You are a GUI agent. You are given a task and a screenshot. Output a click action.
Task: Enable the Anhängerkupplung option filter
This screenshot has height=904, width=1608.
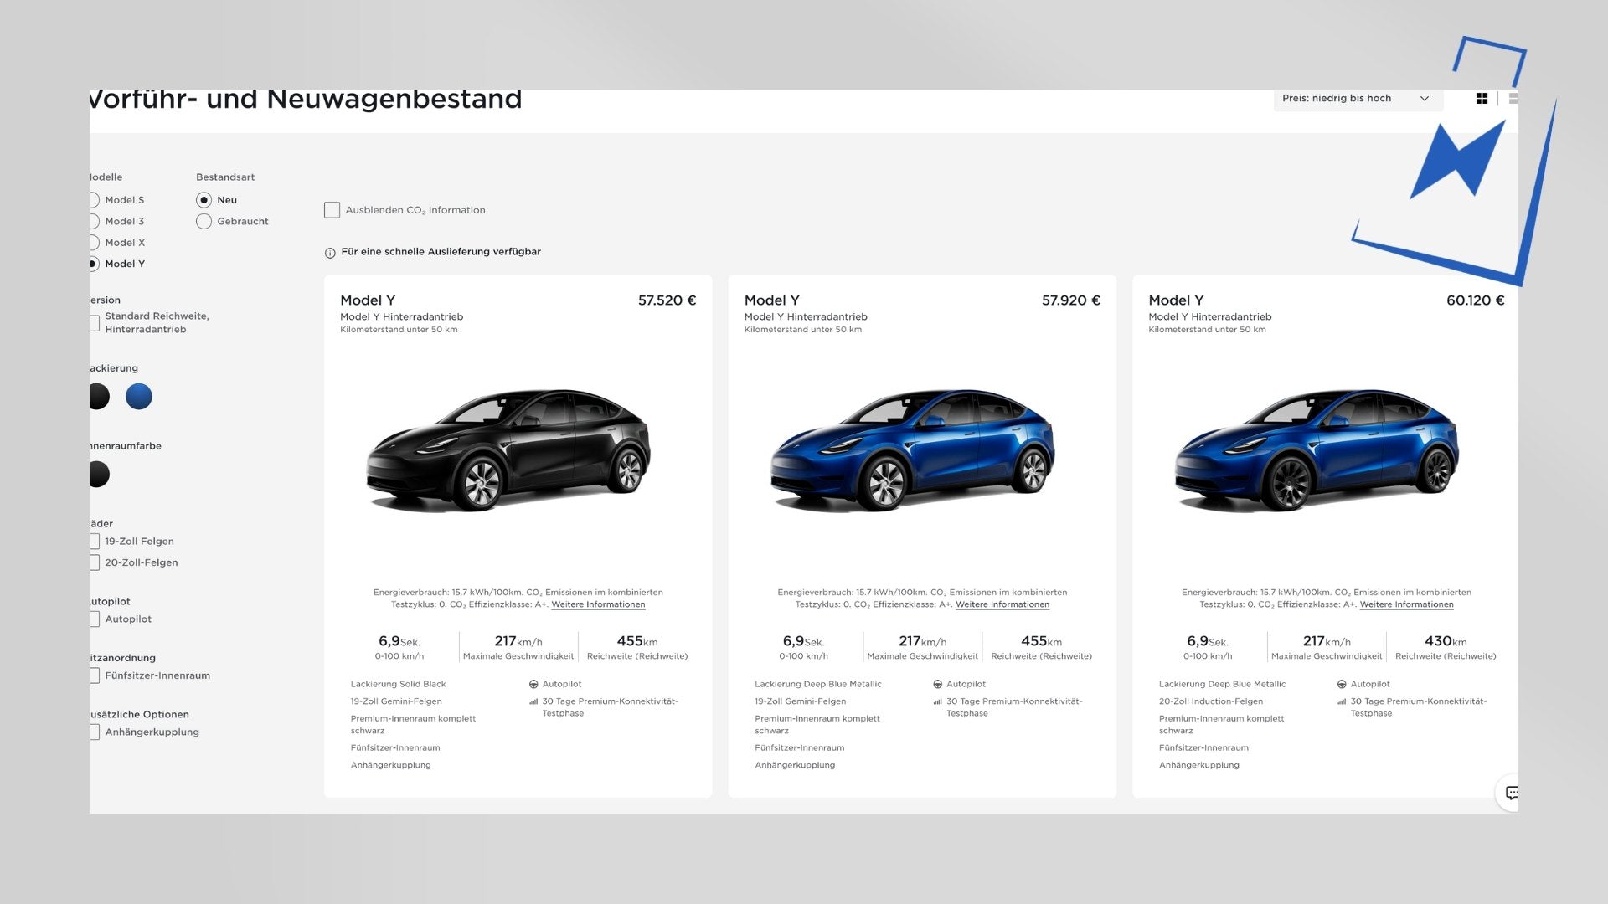click(x=95, y=732)
